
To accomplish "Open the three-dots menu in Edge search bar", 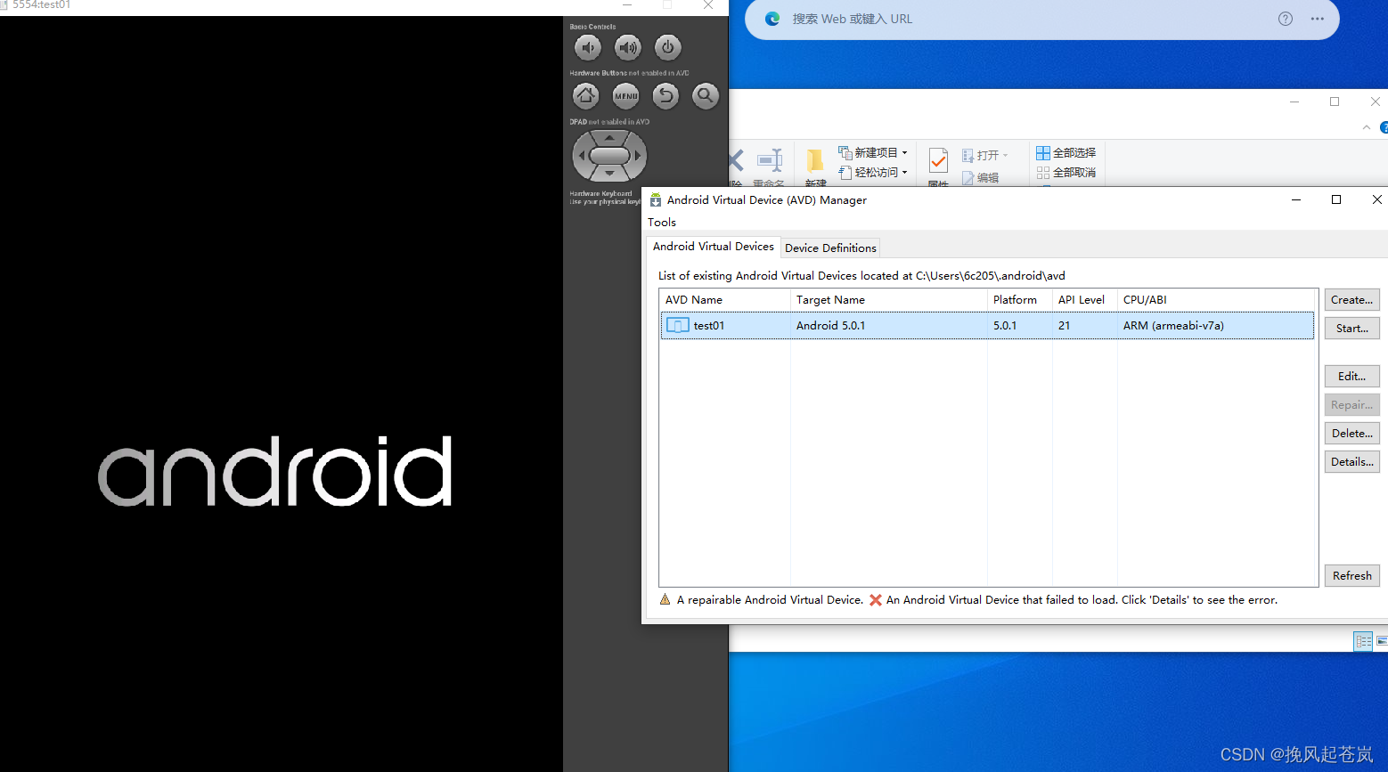I will point(1318,19).
